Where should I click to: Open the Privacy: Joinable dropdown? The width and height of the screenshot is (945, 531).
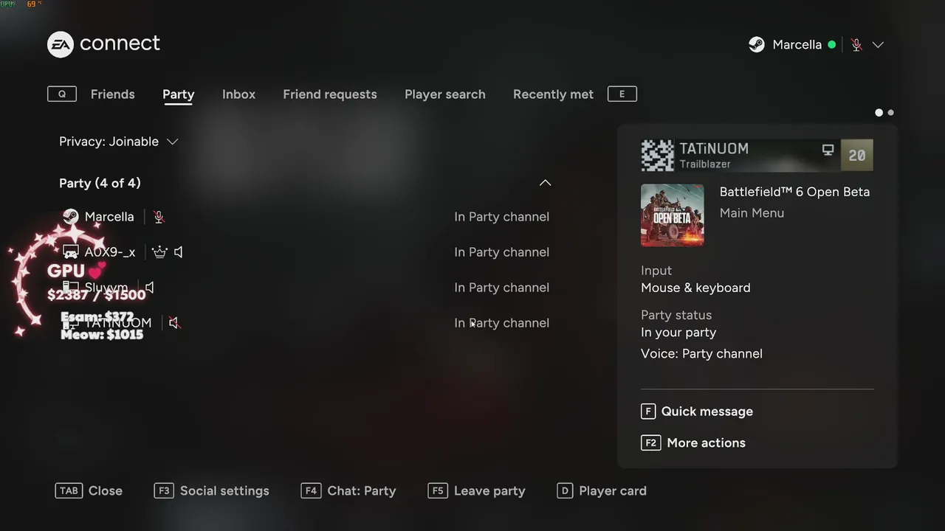coord(119,142)
